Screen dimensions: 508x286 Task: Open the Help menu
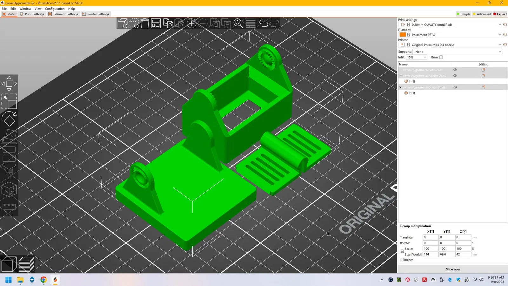(x=71, y=9)
